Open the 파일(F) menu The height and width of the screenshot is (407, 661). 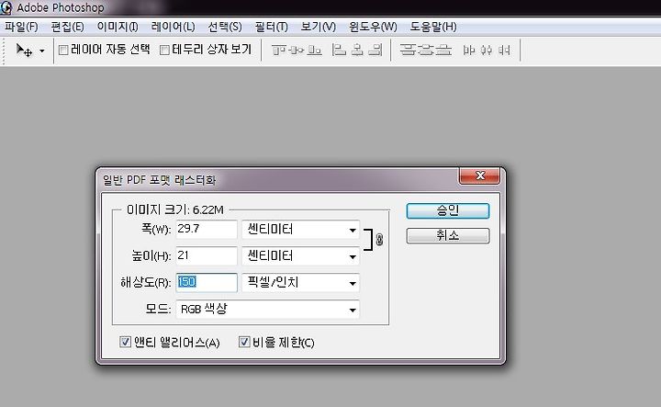click(x=21, y=27)
